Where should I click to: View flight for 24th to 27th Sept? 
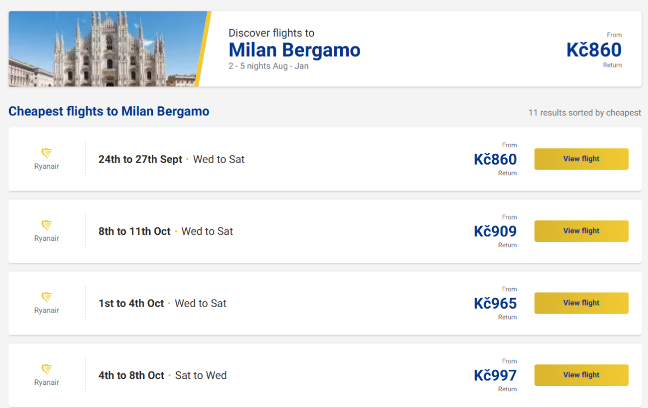click(x=581, y=159)
